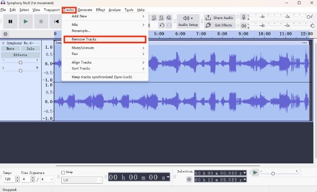This screenshot has width=317, height=192.
Task: Click the Stop transport button
Action: pyautogui.click(x=41, y=22)
